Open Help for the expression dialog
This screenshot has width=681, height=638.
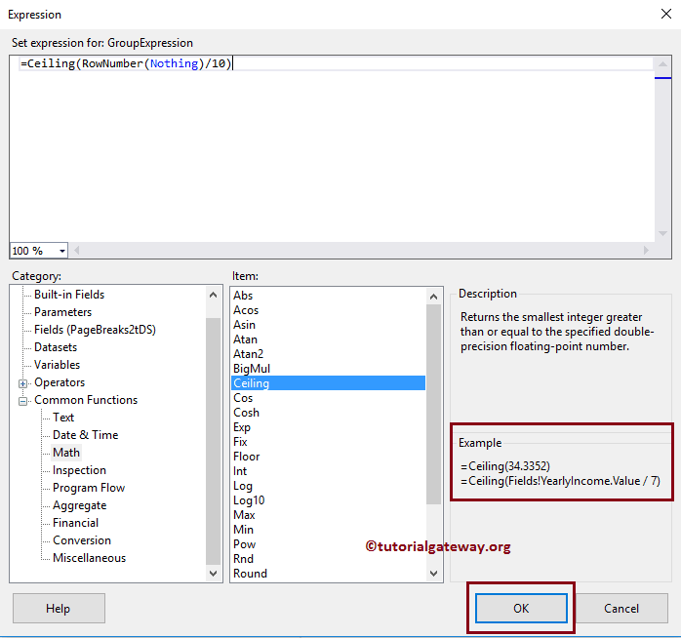59,608
